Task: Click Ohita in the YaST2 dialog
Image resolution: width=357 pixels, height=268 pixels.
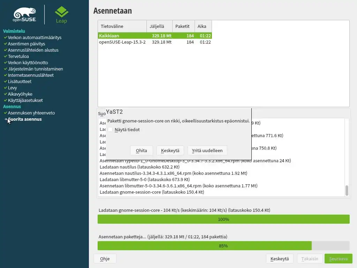Action: [x=142, y=150]
